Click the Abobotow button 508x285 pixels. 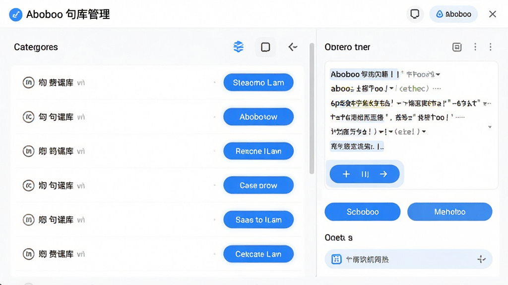point(258,117)
